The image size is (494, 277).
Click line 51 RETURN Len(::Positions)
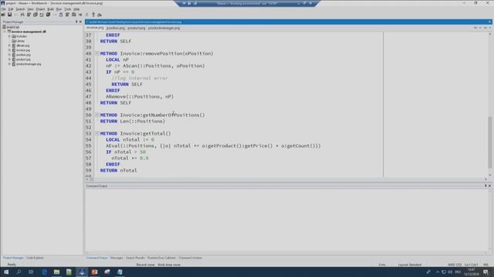(132, 122)
